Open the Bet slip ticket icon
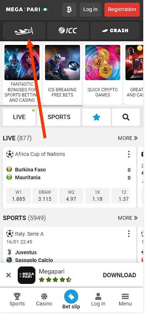The width and height of the screenshot is (145, 314). pos(71,297)
